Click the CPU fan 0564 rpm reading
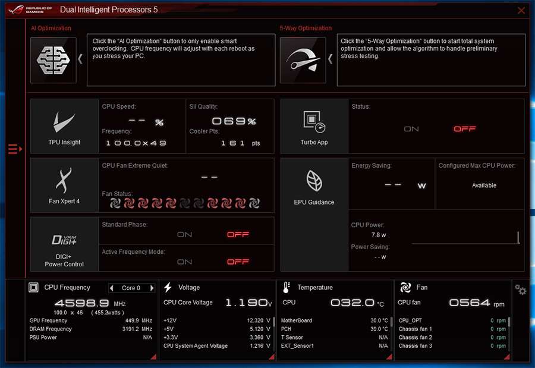 coord(477,303)
